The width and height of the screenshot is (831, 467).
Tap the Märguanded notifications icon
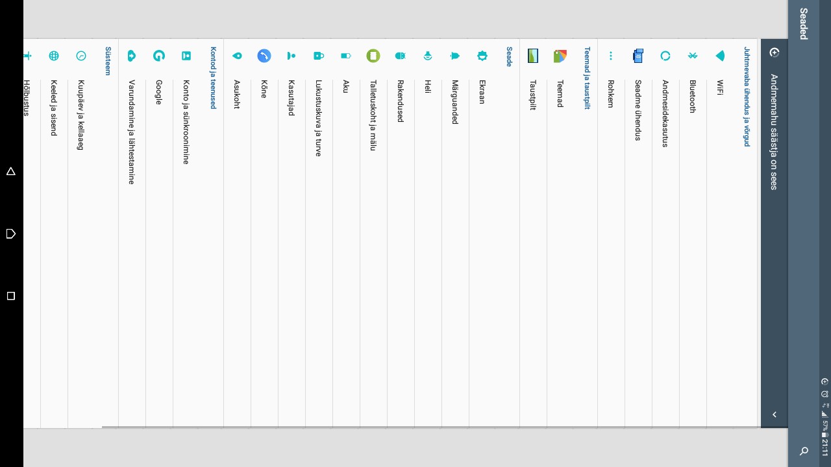coord(455,56)
